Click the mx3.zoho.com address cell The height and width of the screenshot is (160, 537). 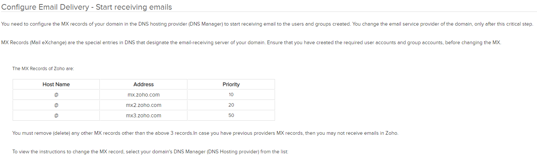(144, 115)
